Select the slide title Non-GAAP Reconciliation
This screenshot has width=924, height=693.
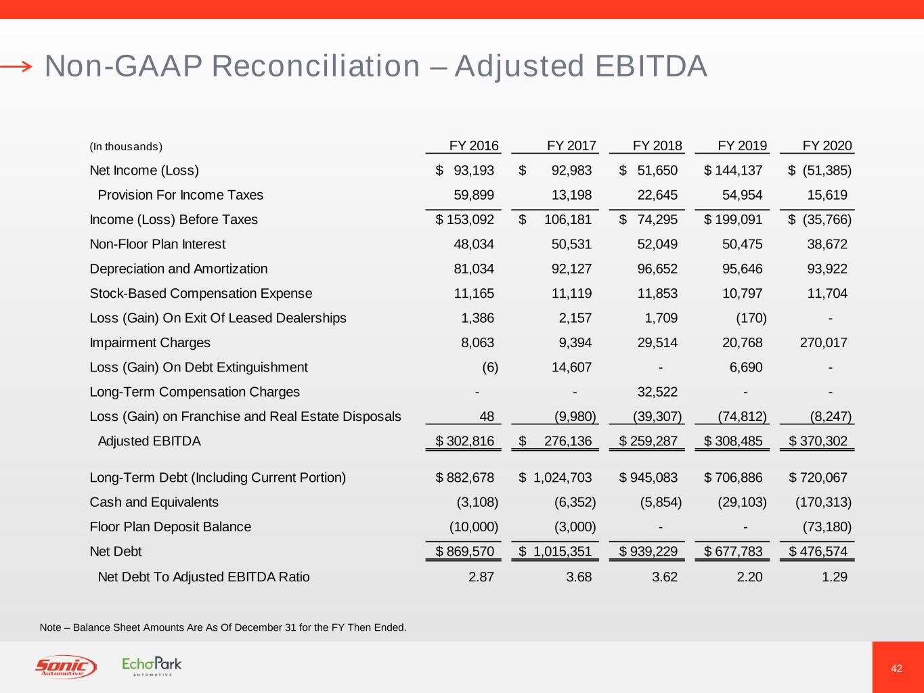coord(375,66)
